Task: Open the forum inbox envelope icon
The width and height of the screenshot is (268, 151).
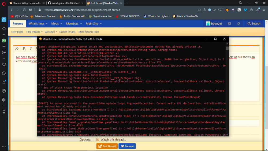Action: click(229, 24)
